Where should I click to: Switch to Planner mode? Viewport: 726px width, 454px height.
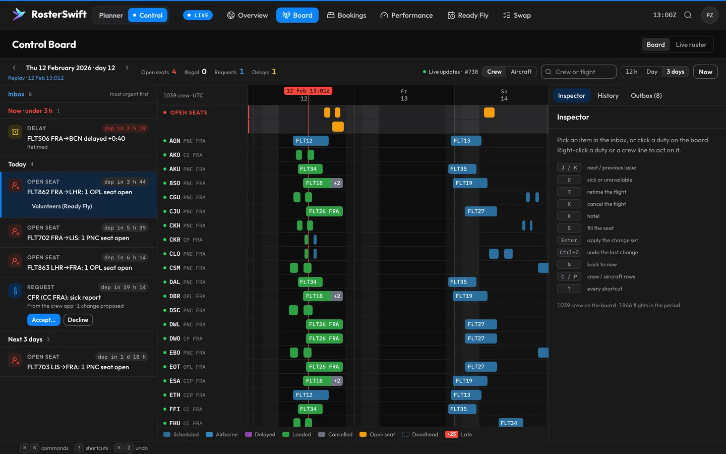click(x=111, y=15)
